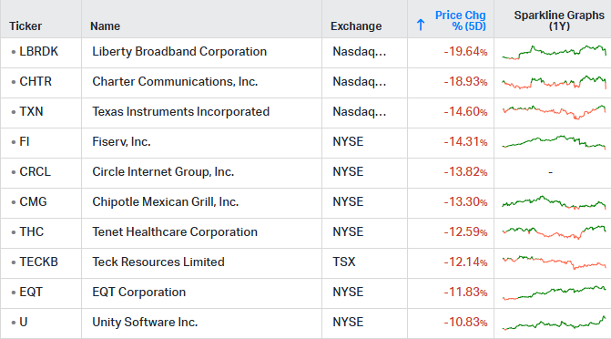Open the Fiserv sparkline graph
Viewport: 611px width, 339px height.
click(555, 142)
